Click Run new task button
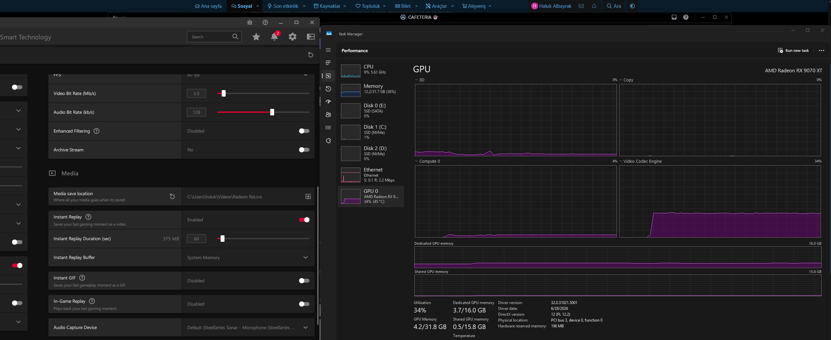Screen dimensions: 831x340 click(x=793, y=51)
